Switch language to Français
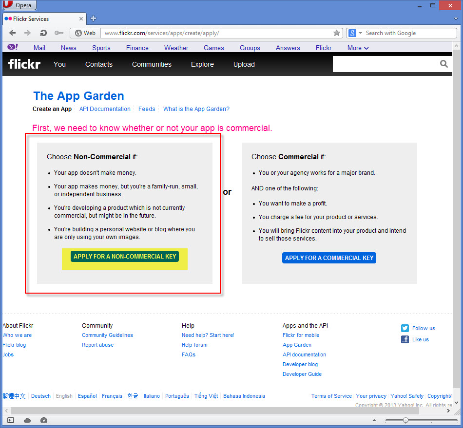 (112, 396)
